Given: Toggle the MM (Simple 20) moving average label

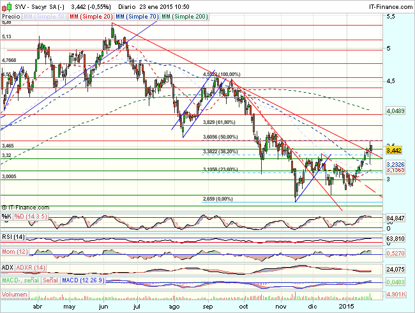Looking at the screenshot, I should pos(89,15).
